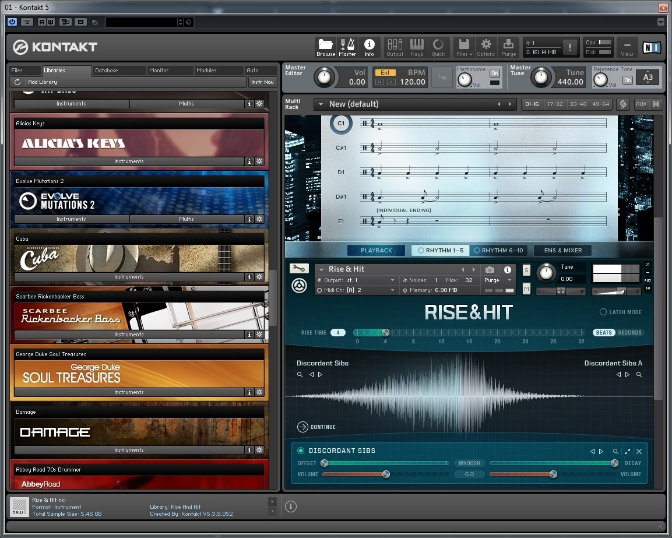Open Damage library settings gear
672x538 pixels.
click(x=259, y=449)
